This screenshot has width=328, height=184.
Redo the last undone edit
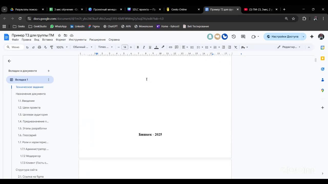pyautogui.click(x=33, y=47)
